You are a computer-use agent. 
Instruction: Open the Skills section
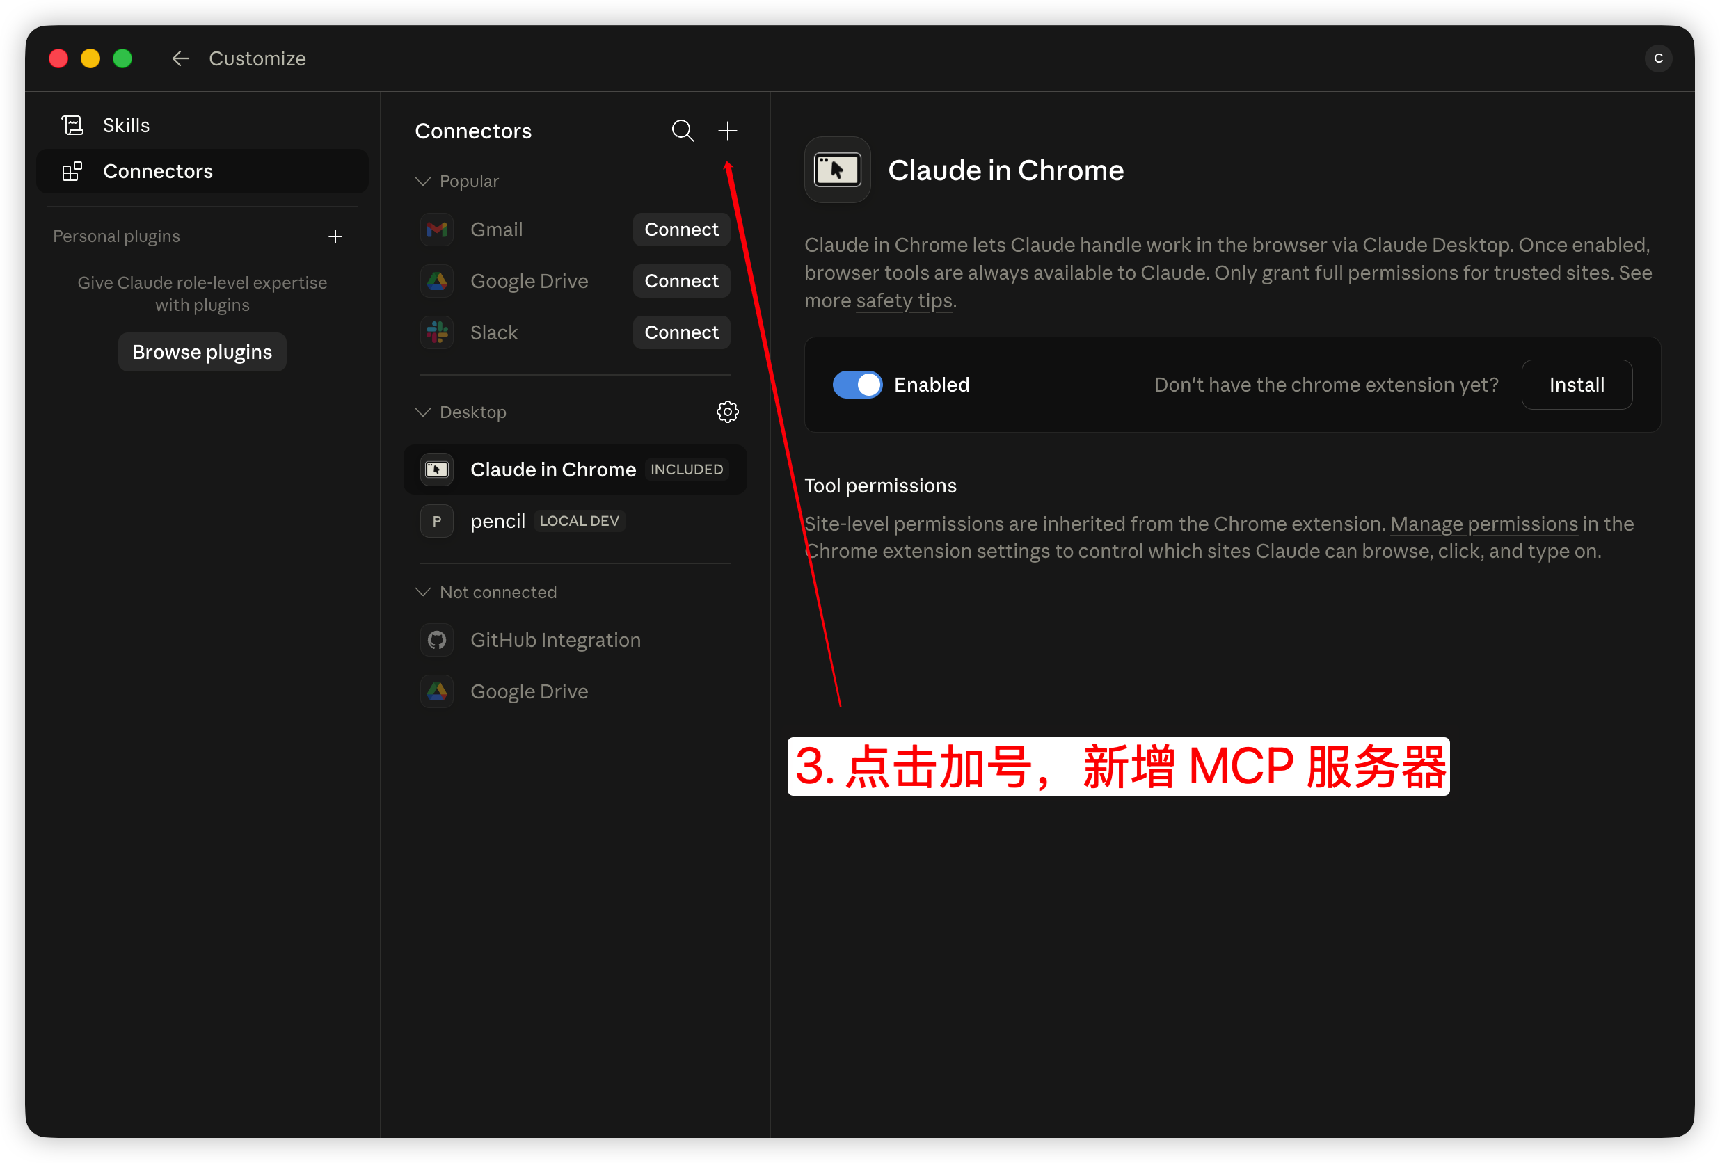point(202,126)
